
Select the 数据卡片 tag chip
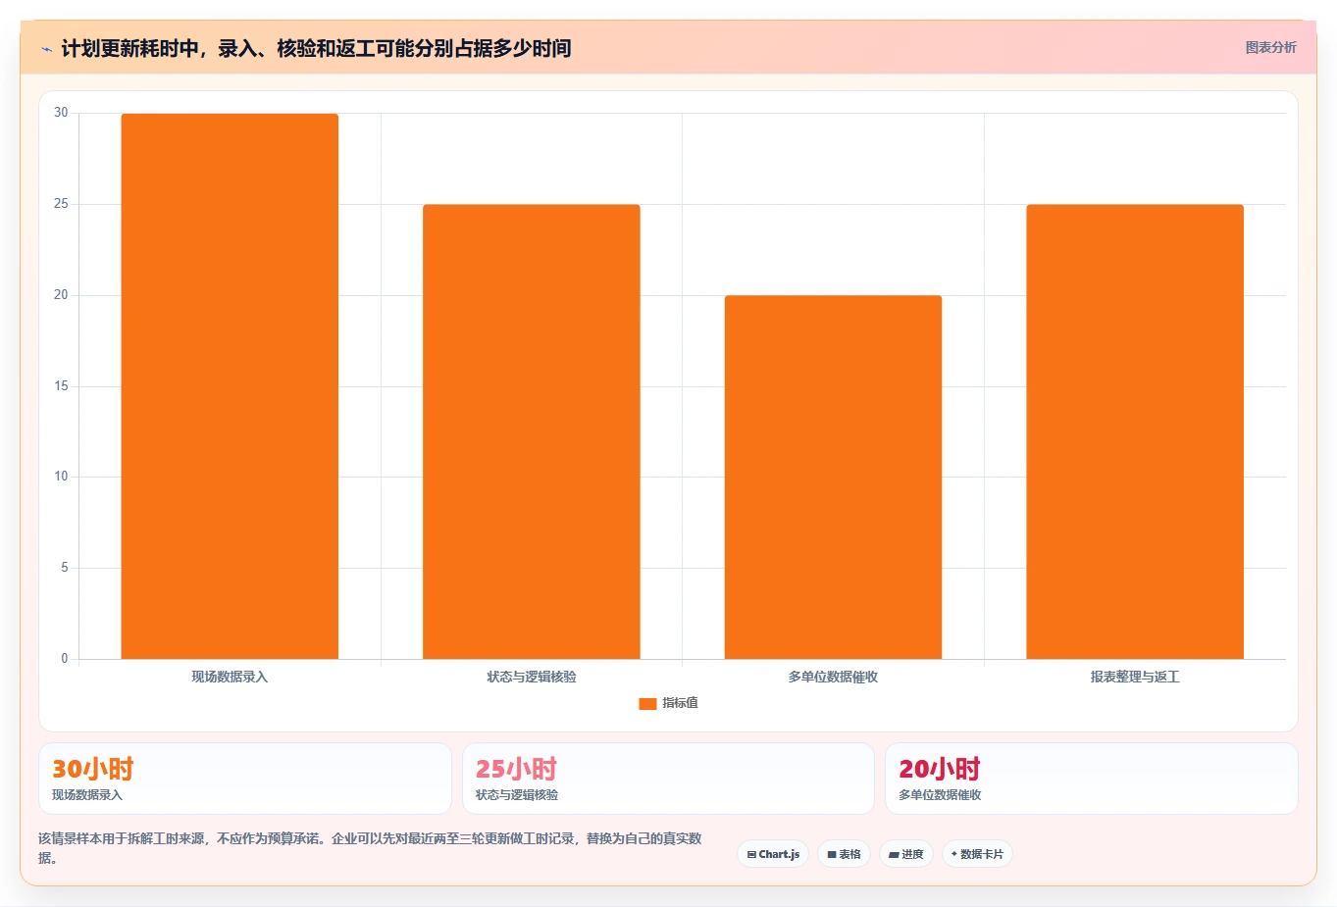coord(977,854)
